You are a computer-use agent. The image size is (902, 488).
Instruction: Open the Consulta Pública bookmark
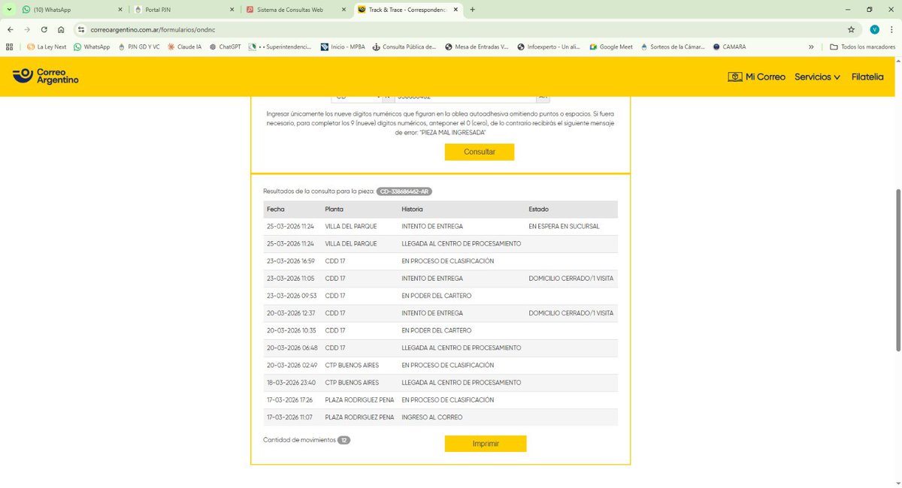404,47
